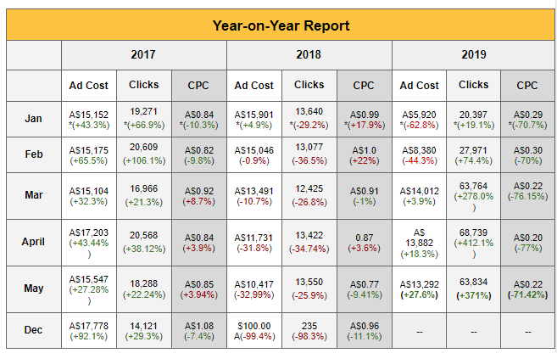Select the May row label
The width and height of the screenshot is (557, 353).
coord(33,289)
